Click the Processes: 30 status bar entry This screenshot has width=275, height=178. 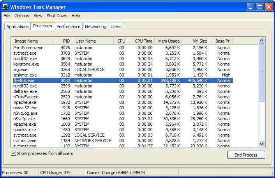(15, 173)
